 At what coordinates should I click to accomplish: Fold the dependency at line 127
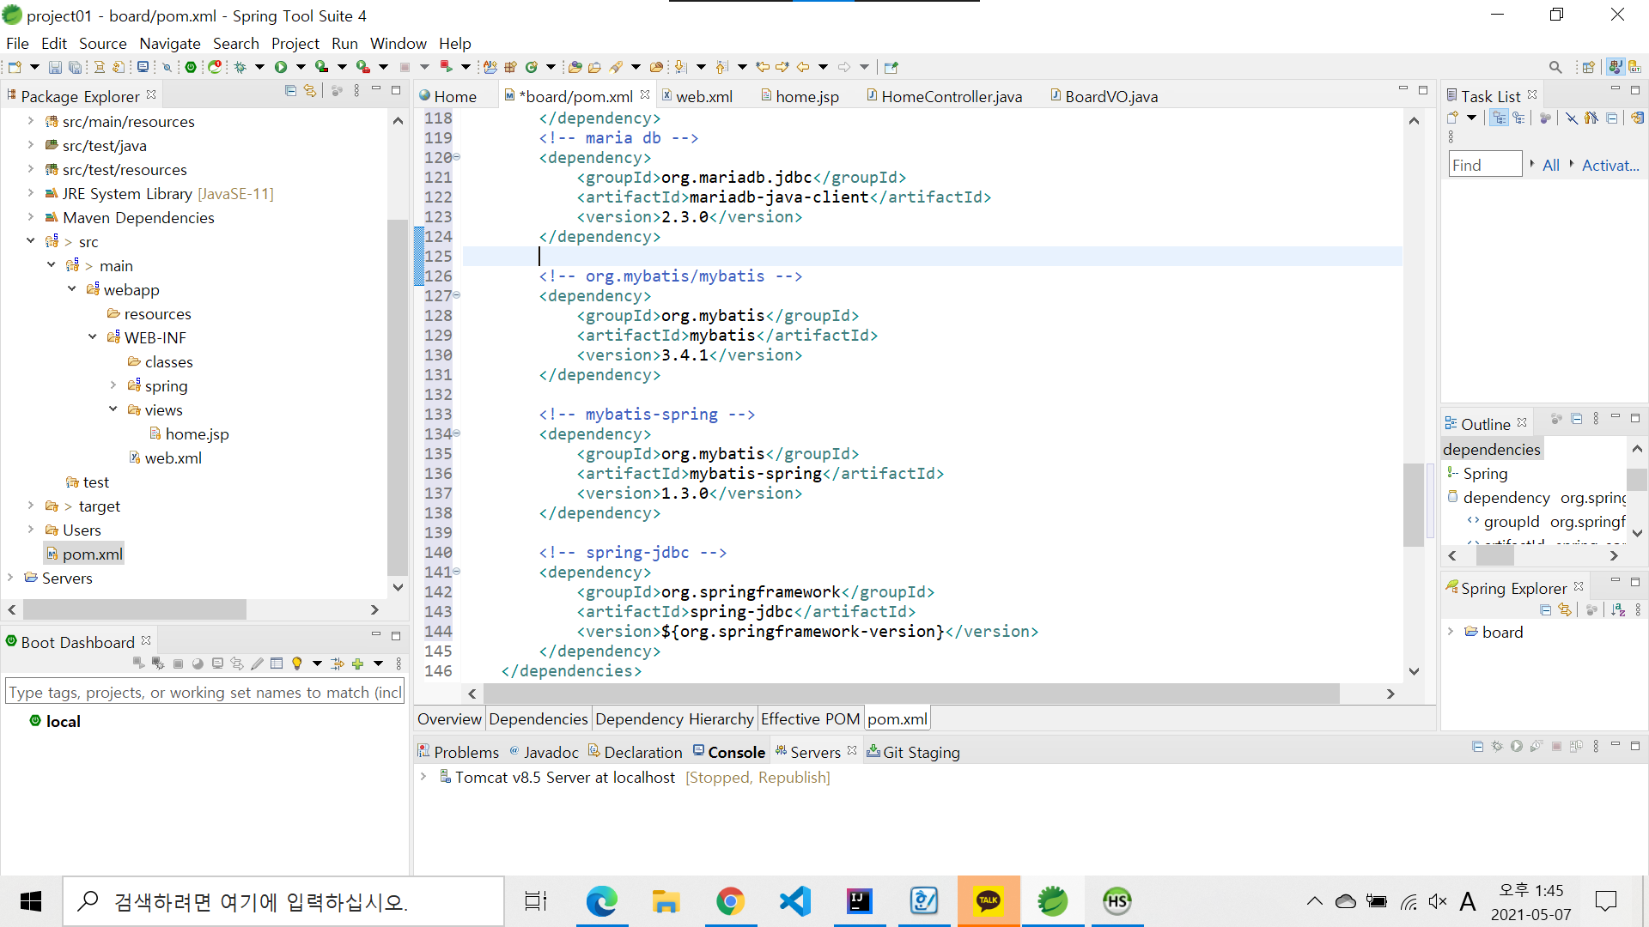tap(457, 295)
